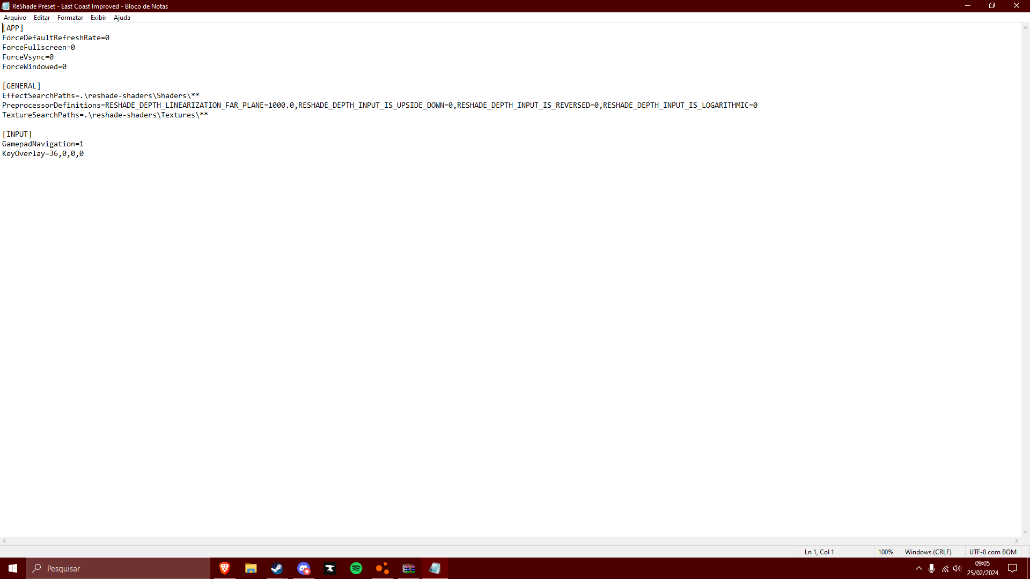Click the horizontal scrollbar right arrow
Image resolution: width=1030 pixels, height=579 pixels.
[x=1017, y=541]
